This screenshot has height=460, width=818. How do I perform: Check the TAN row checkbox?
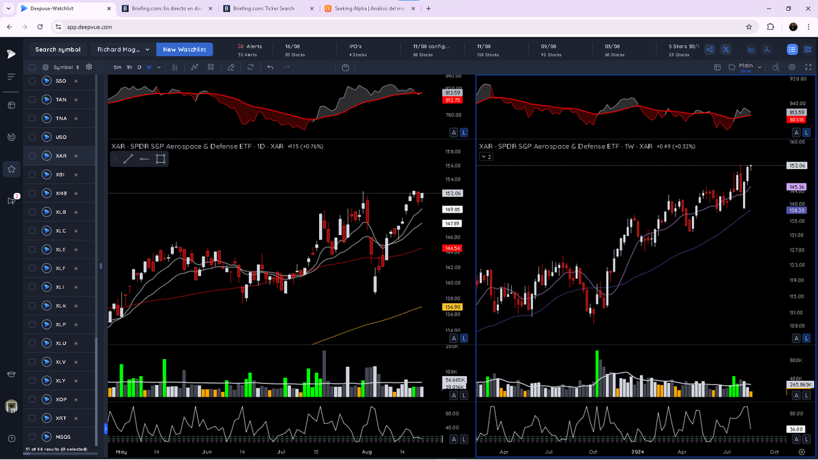[x=32, y=99]
